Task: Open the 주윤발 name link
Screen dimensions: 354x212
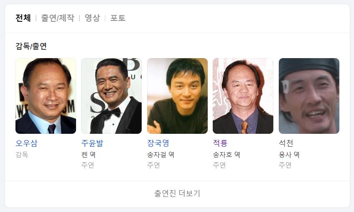Action: (92, 143)
